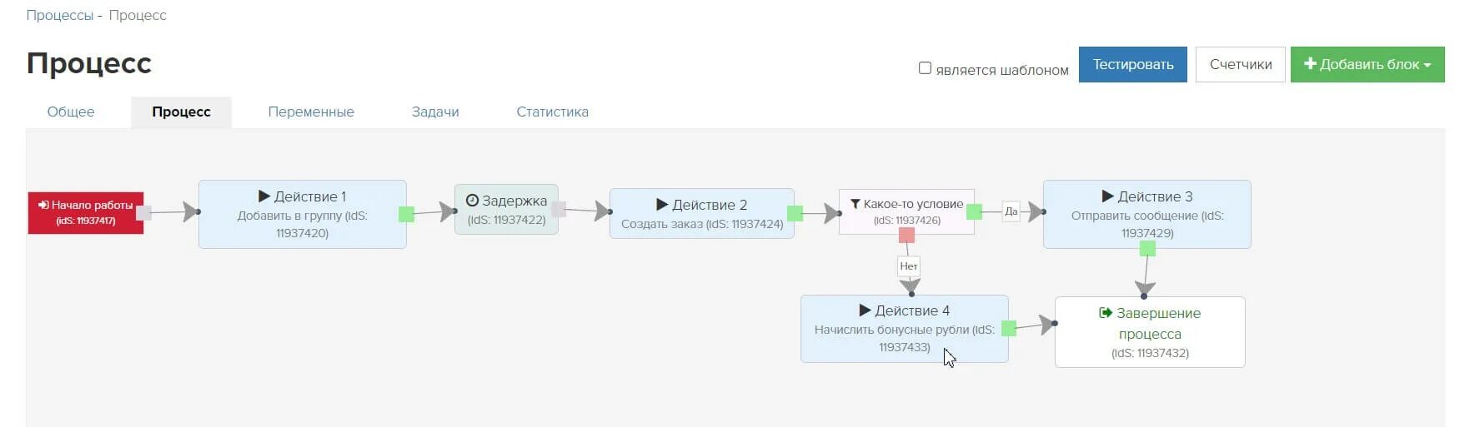Click the clock icon in Задержка block

[472, 201]
